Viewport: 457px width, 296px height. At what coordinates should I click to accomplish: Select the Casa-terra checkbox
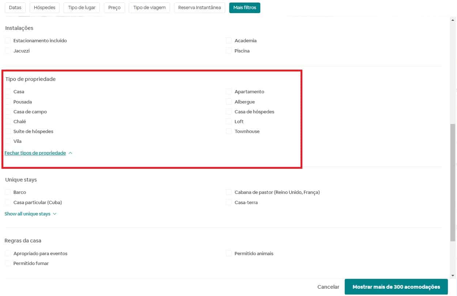229,202
